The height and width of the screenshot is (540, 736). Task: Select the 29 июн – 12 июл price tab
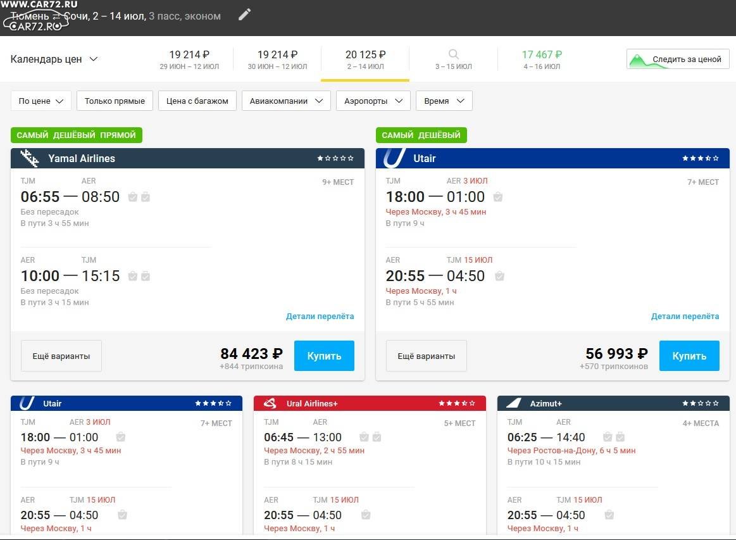coord(189,60)
